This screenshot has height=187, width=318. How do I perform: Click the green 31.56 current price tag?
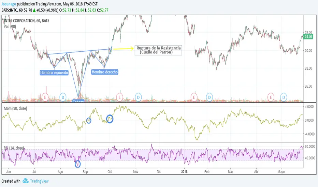click(308, 37)
